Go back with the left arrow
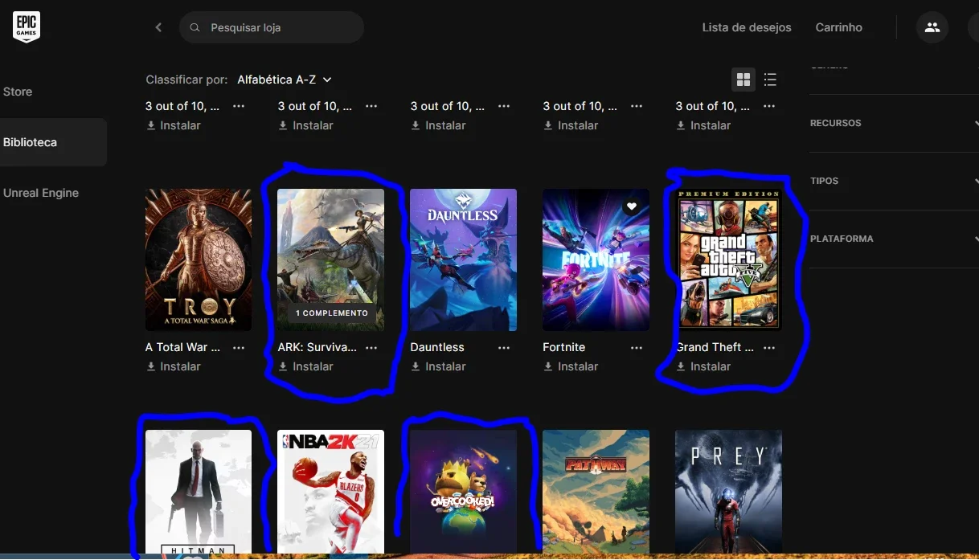 tap(158, 27)
